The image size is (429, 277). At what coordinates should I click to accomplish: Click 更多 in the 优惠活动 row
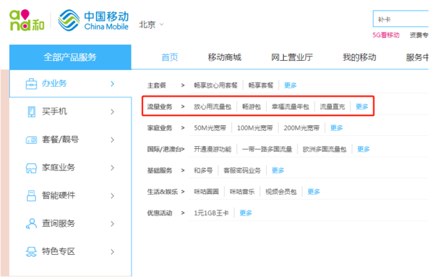[246, 213]
